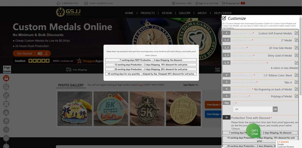Screen dimensions: 302x148
Task: Open the PRODUCTS menu
Action: click(148, 13)
